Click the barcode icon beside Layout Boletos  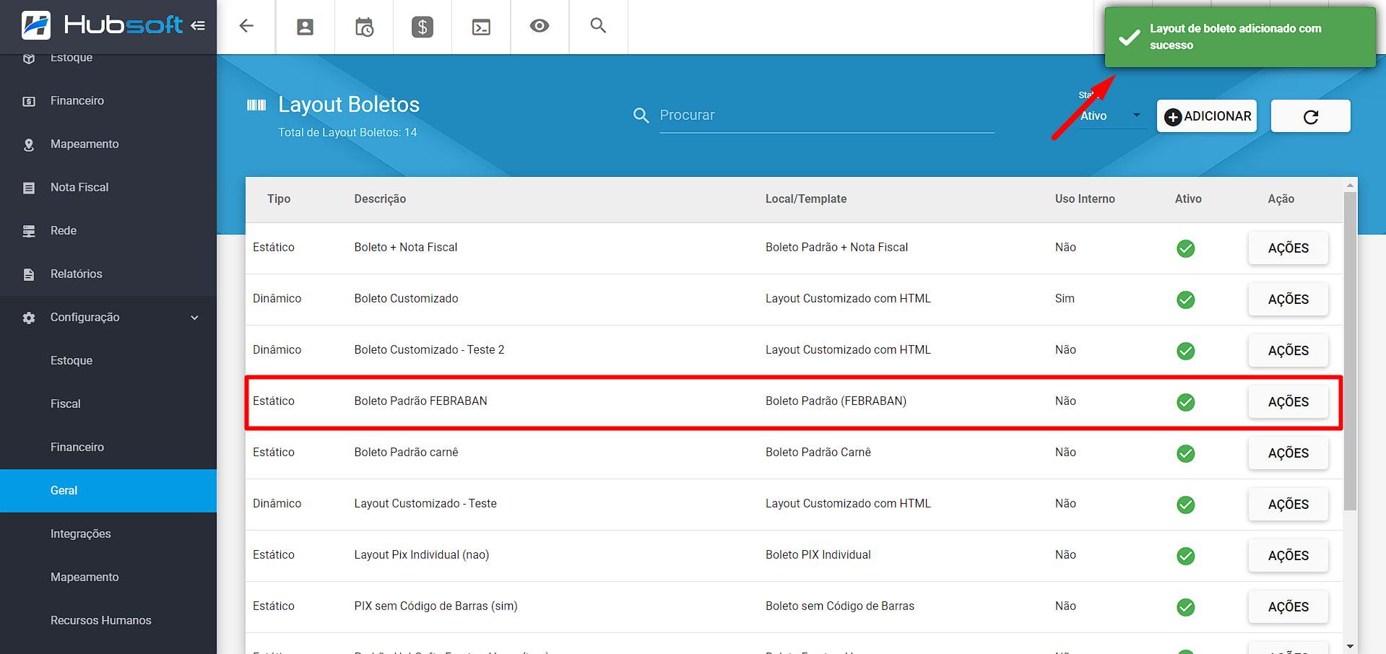[x=256, y=105]
